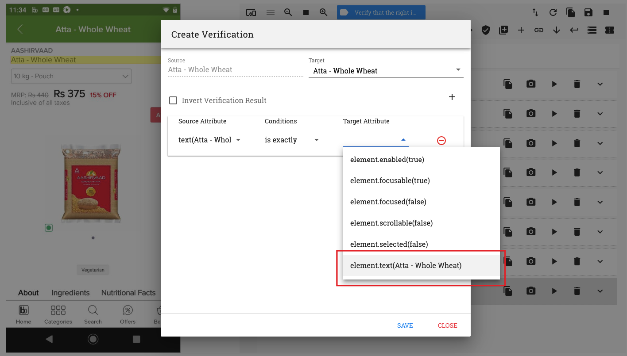This screenshot has height=356, width=627.
Task: Click the refresh icon in the top toolbar
Action: [553, 12]
